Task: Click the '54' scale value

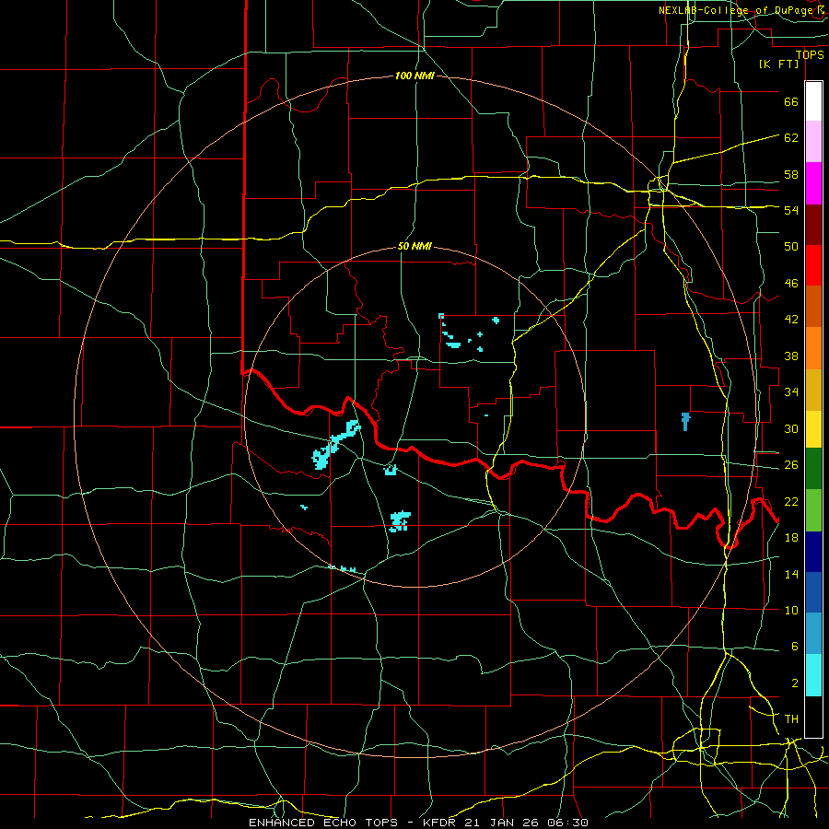Action: click(x=791, y=210)
